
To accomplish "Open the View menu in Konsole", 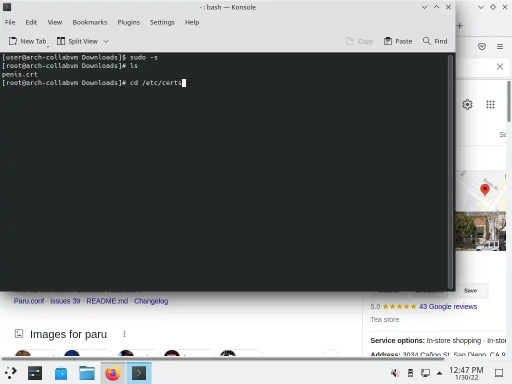I will pos(55,22).
